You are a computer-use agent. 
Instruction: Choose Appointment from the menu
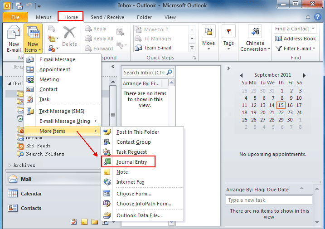(63, 69)
